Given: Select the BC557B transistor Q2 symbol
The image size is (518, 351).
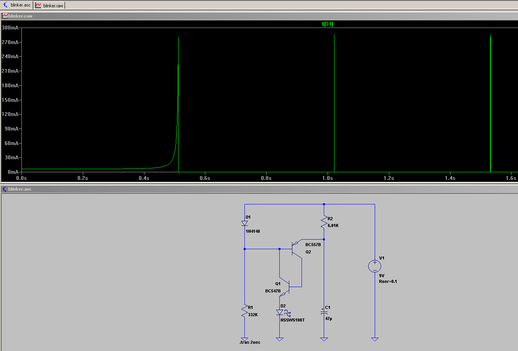Looking at the screenshot, I should pyautogui.click(x=297, y=248).
